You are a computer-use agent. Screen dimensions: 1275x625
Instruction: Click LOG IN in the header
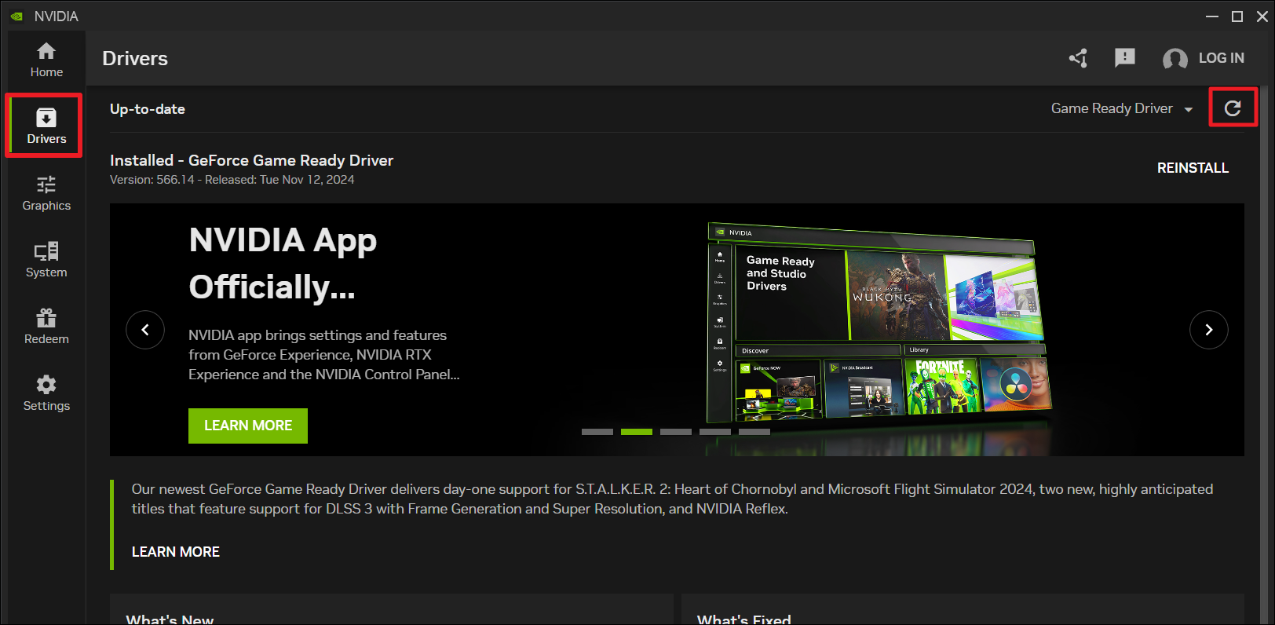click(1221, 58)
